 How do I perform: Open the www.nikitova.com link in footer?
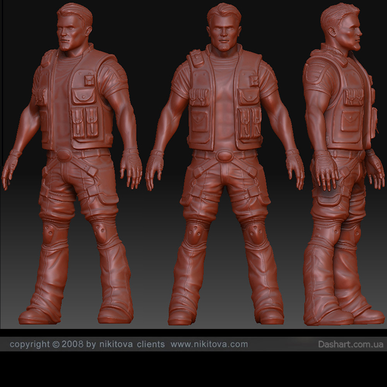tap(209, 344)
